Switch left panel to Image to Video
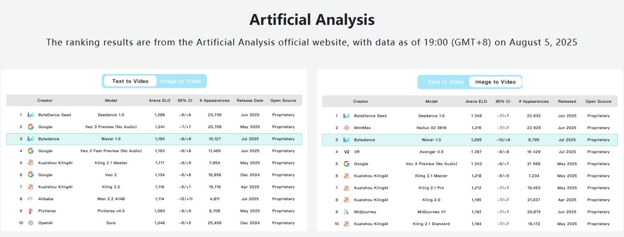624x237 pixels. coord(180,81)
